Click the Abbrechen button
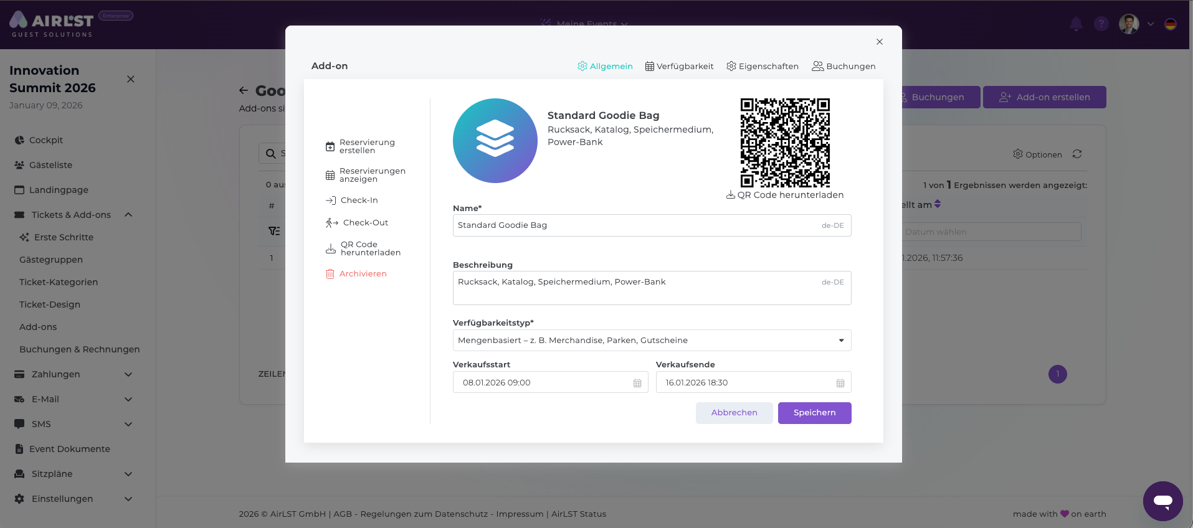The width and height of the screenshot is (1193, 528). [x=734, y=413]
